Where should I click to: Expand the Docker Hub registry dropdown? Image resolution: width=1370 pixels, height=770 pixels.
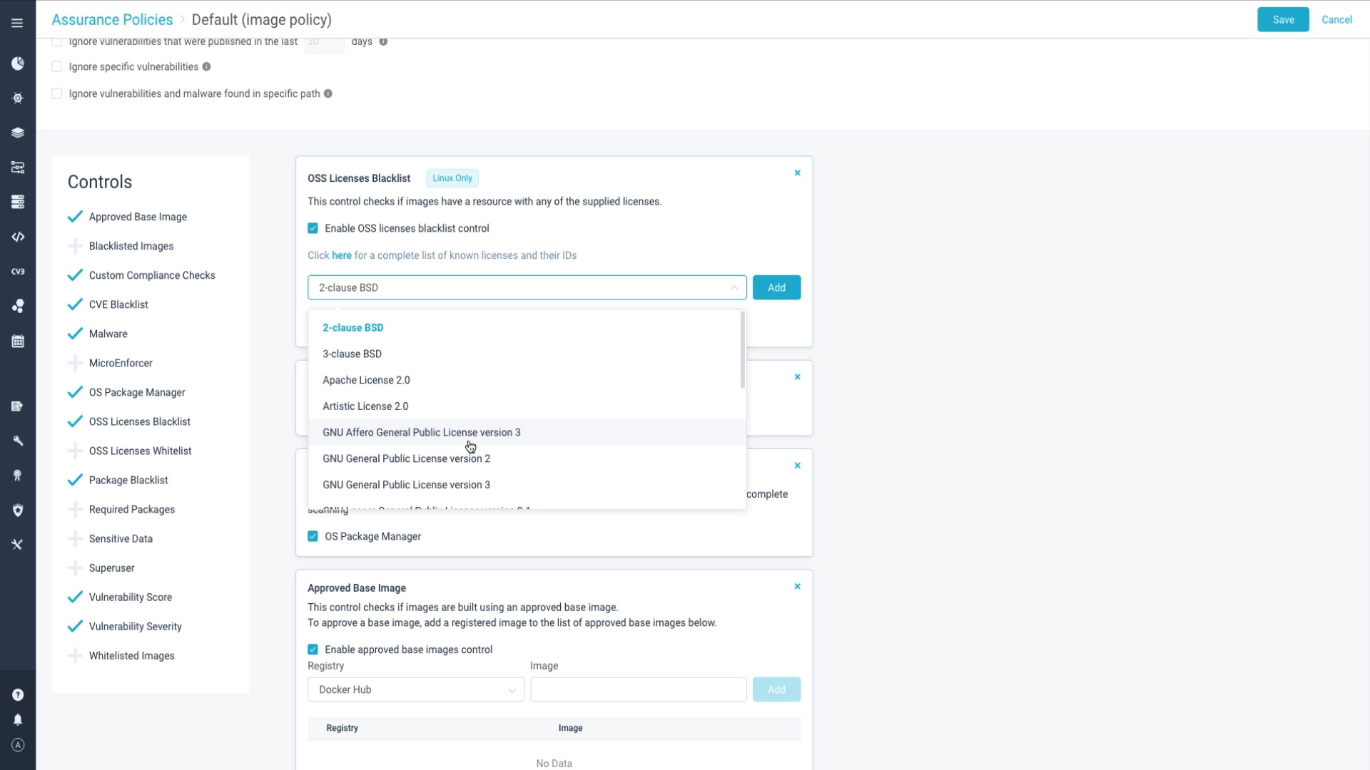(x=416, y=689)
